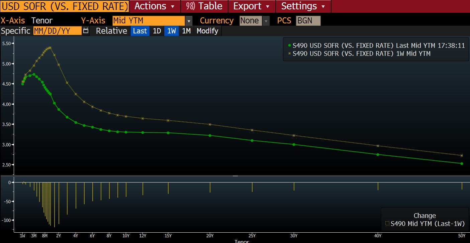Click the green legend marker for Last curve
The height and width of the screenshot is (243, 470).
point(289,46)
